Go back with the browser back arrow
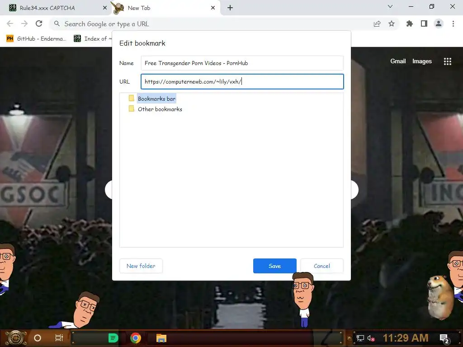Image resolution: width=463 pixels, height=347 pixels. (x=10, y=23)
